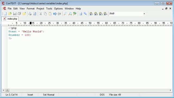174x98 pixels.
Task: Click the column ruler at mark 50
Action: click(x=90, y=23)
